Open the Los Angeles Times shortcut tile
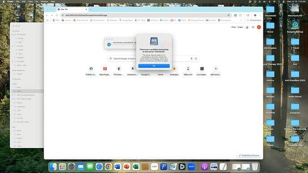The image size is (308, 173). click(202, 71)
